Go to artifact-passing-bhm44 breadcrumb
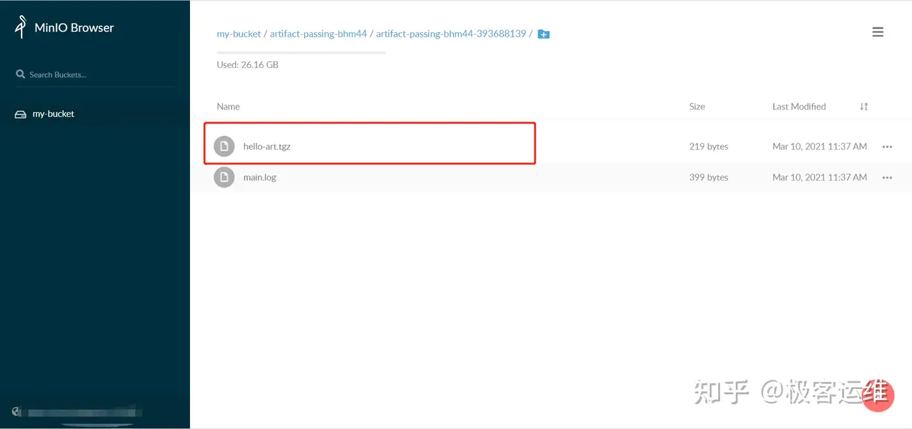The width and height of the screenshot is (912, 429). [x=319, y=34]
